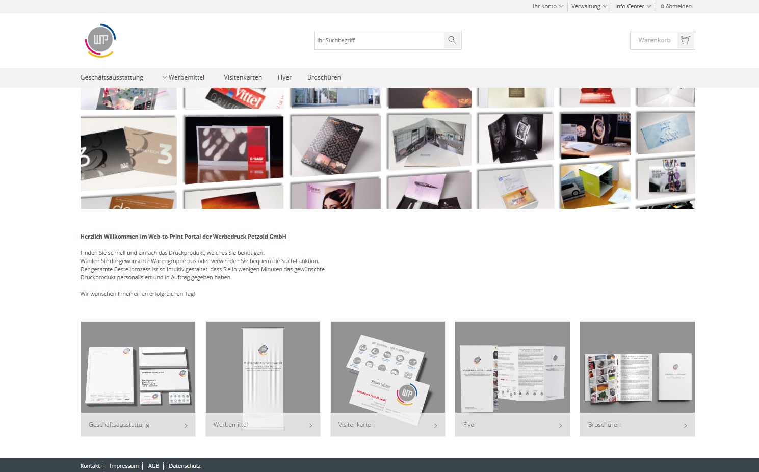
Task: Click Abmelden to log out
Action: [679, 6]
